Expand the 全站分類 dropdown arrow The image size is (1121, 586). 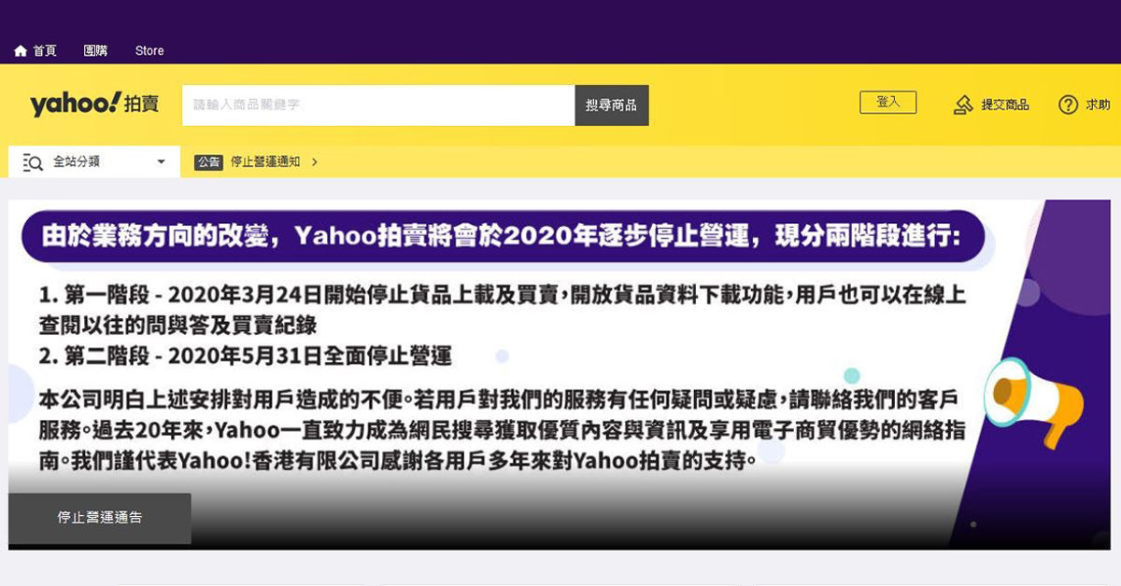(x=161, y=162)
